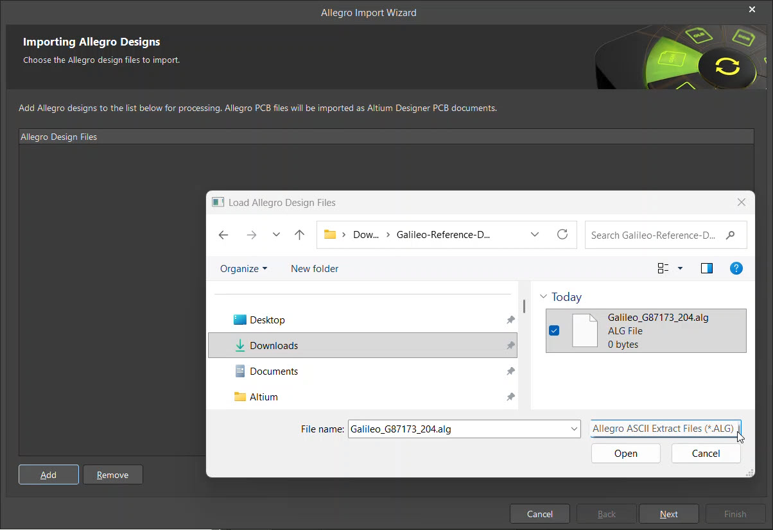Open recent locations chevron beside forward arrow
The height and width of the screenshot is (530, 773).
point(276,235)
